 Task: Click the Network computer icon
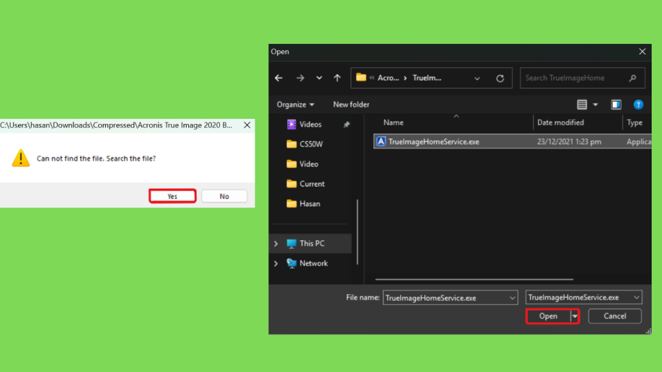292,263
